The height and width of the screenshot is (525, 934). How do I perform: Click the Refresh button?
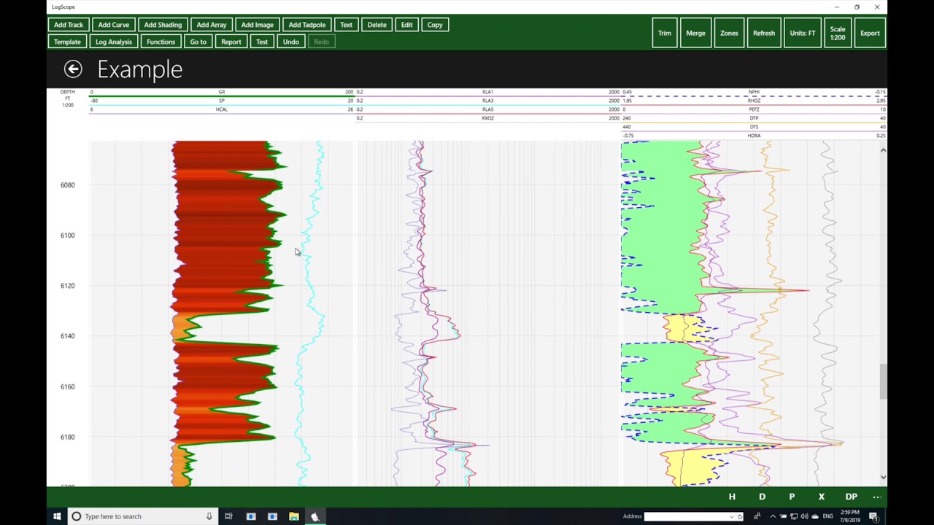click(764, 33)
